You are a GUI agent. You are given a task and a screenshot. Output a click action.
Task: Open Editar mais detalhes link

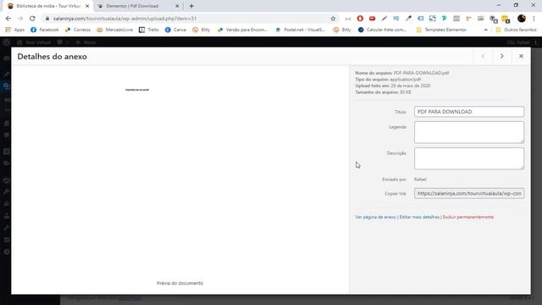click(419, 217)
